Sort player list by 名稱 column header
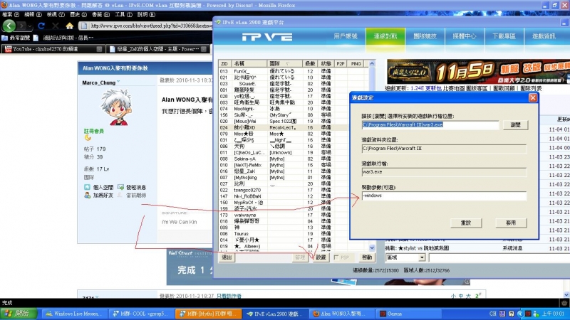 tap(249, 63)
